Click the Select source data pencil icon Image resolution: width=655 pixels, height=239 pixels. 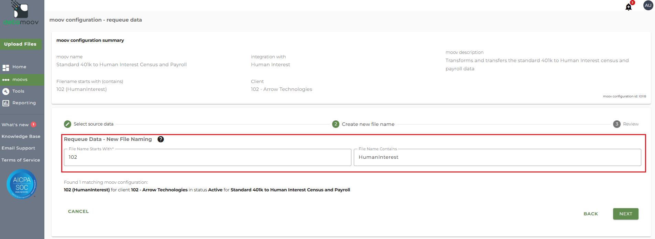pyautogui.click(x=68, y=124)
